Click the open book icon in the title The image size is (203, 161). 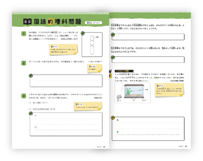point(27,22)
